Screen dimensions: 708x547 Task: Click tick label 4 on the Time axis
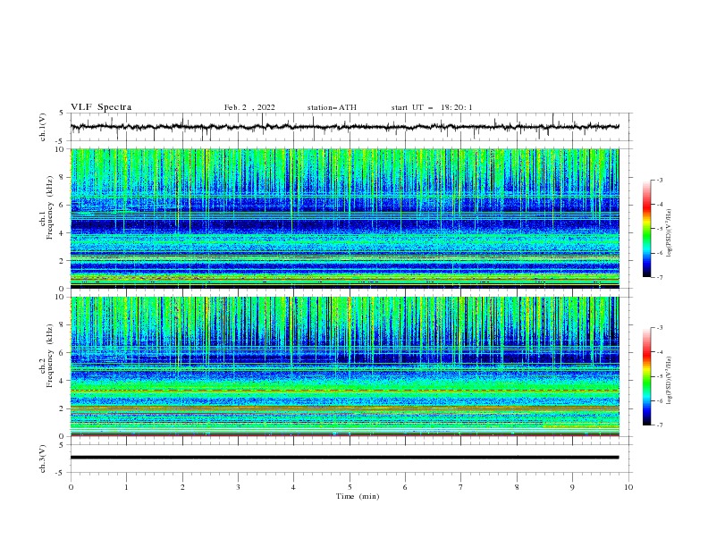point(293,487)
